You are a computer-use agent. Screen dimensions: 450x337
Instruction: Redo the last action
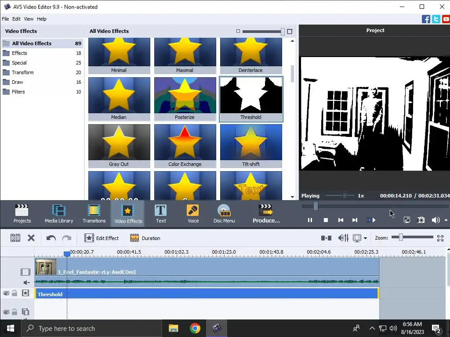point(67,238)
